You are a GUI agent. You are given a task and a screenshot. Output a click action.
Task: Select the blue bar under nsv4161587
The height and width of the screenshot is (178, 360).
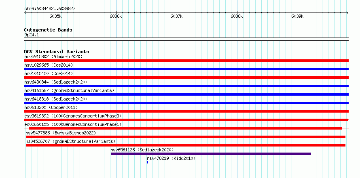point(186,94)
